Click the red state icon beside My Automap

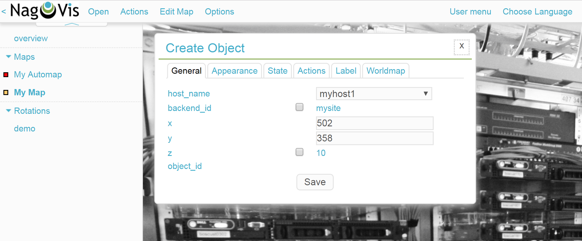6,75
